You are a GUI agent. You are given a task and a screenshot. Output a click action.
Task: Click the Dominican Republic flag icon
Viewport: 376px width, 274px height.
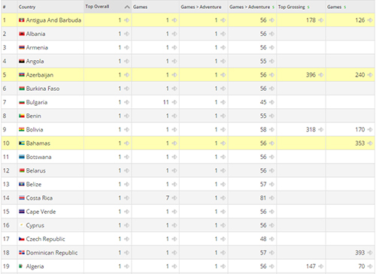[22, 253]
